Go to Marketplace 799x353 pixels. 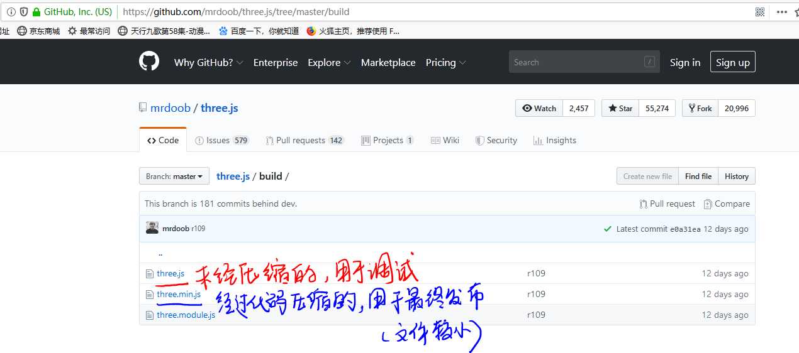388,62
